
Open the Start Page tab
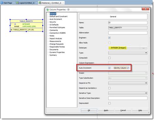tap(6, 3)
